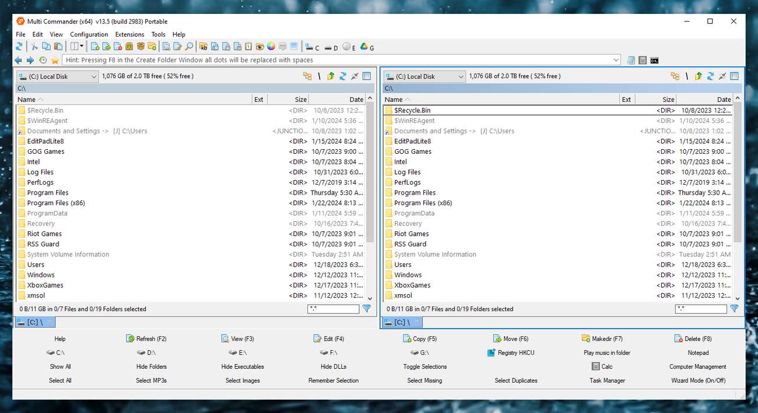
Task: Click the color wheel icon in toolbar
Action: 271,47
